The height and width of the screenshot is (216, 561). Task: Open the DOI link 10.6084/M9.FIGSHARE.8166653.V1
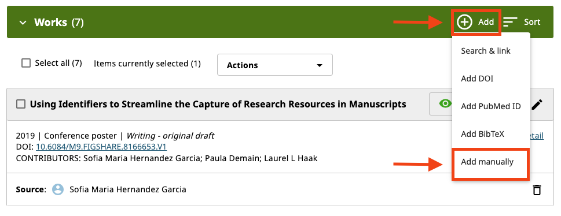coord(101,147)
